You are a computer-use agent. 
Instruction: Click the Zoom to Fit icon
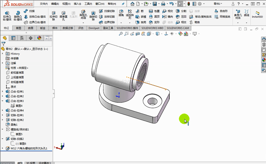121,34
